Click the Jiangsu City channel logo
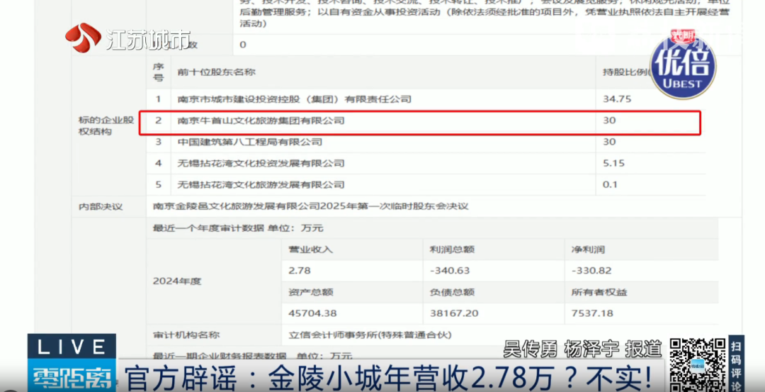Image resolution: width=765 pixels, height=392 pixels. point(127,38)
